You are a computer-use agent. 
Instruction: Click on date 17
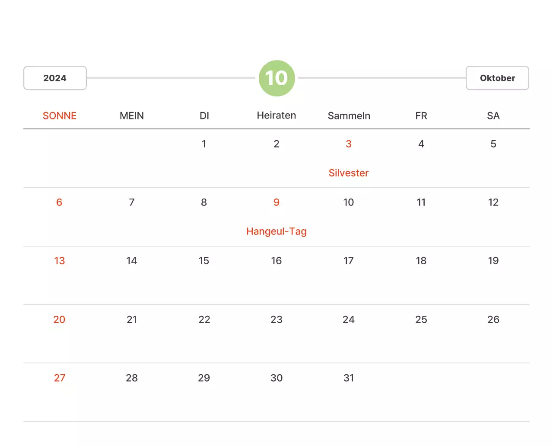349,261
